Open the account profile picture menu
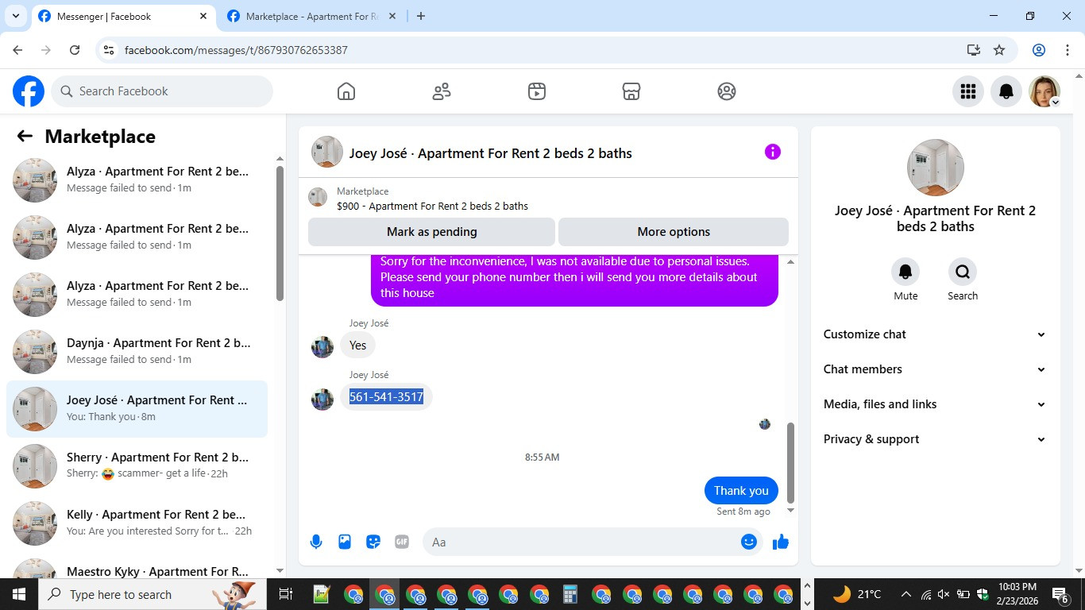 point(1044,91)
